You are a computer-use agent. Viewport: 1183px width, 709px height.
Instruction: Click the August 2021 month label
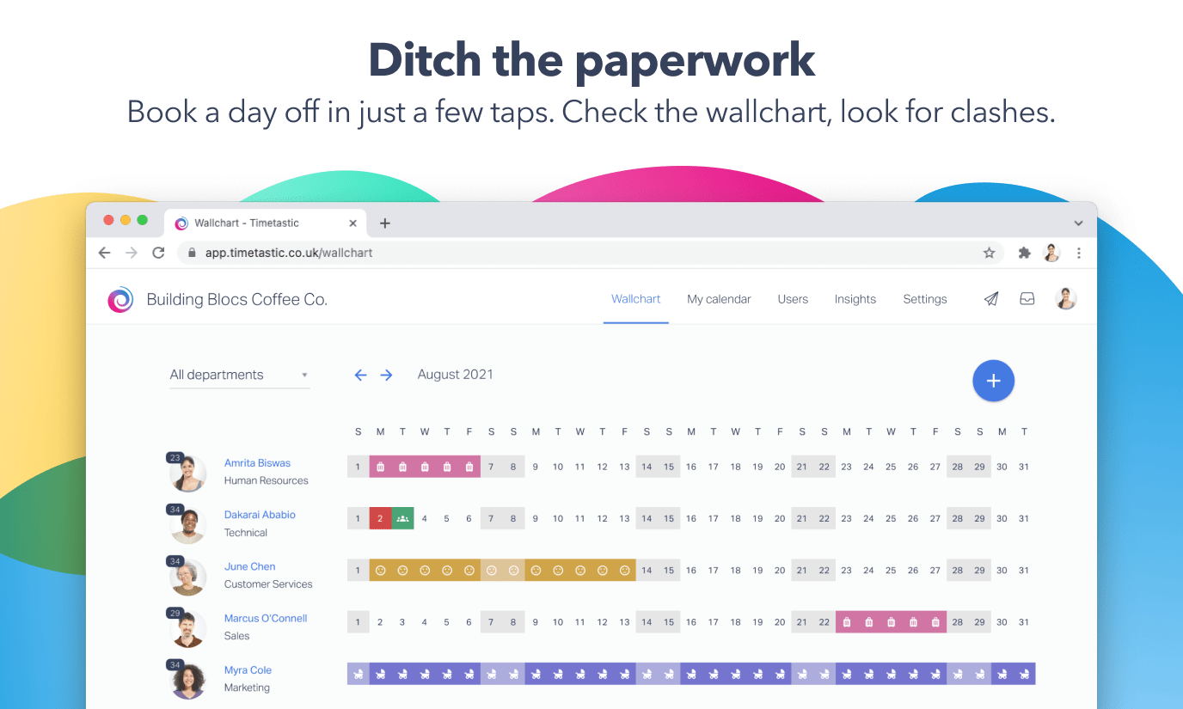tap(456, 374)
